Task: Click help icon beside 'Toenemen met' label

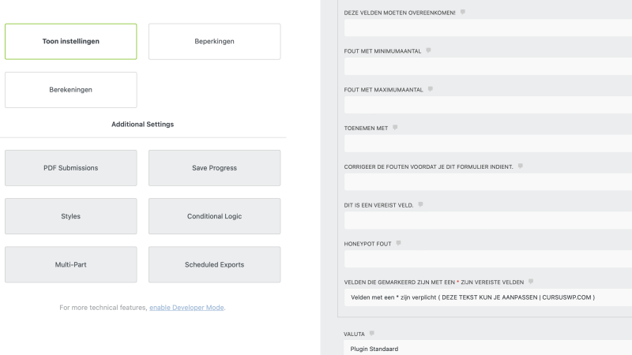Action: pos(395,127)
